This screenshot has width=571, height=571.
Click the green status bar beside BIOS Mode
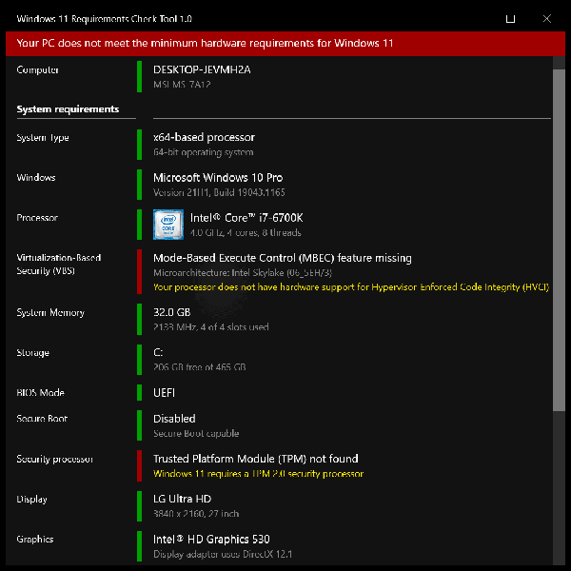tap(139, 392)
